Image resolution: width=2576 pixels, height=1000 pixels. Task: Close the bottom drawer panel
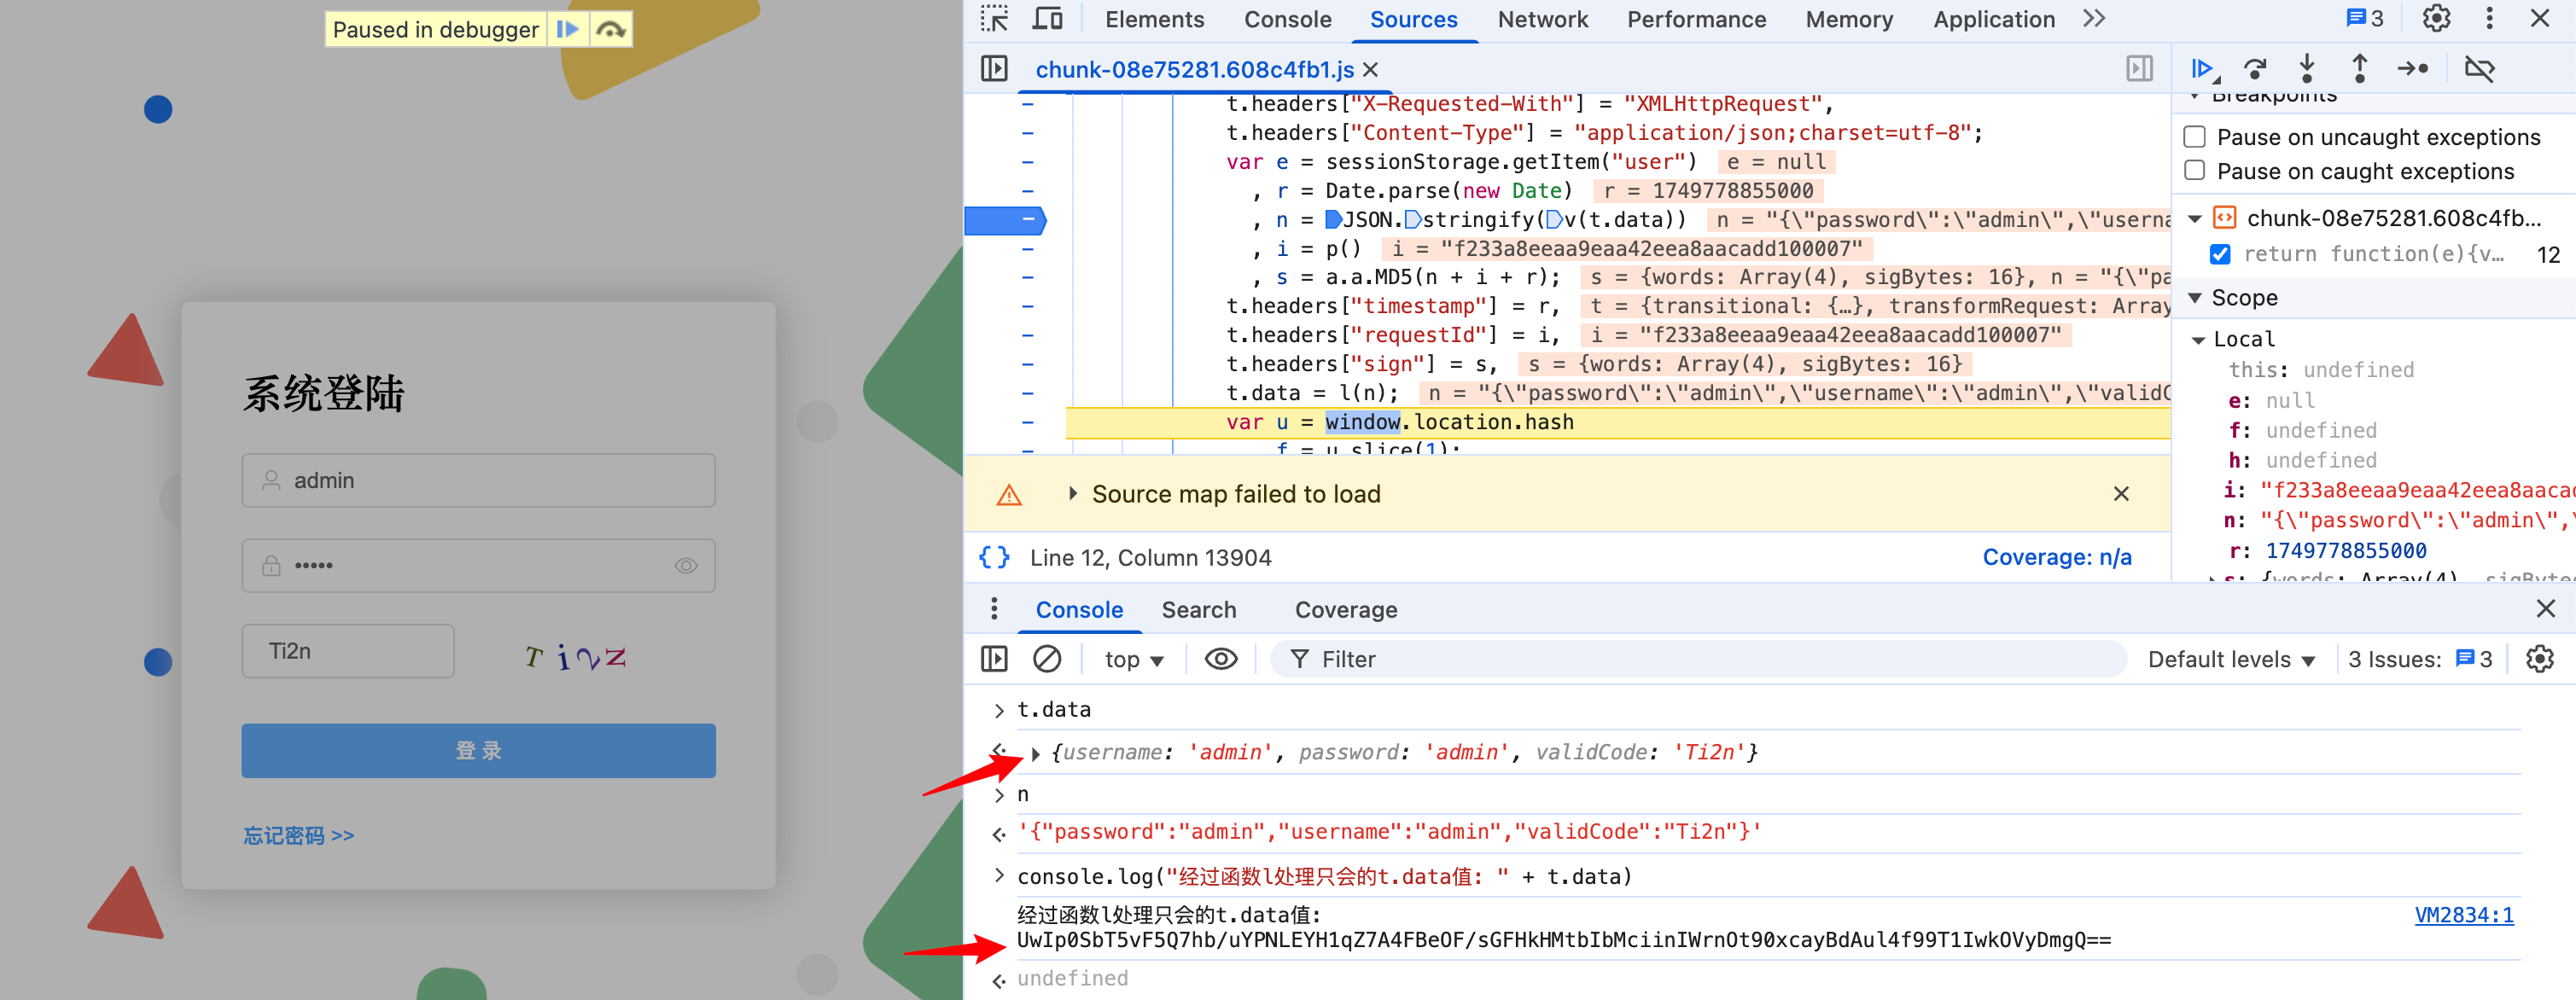click(2546, 608)
